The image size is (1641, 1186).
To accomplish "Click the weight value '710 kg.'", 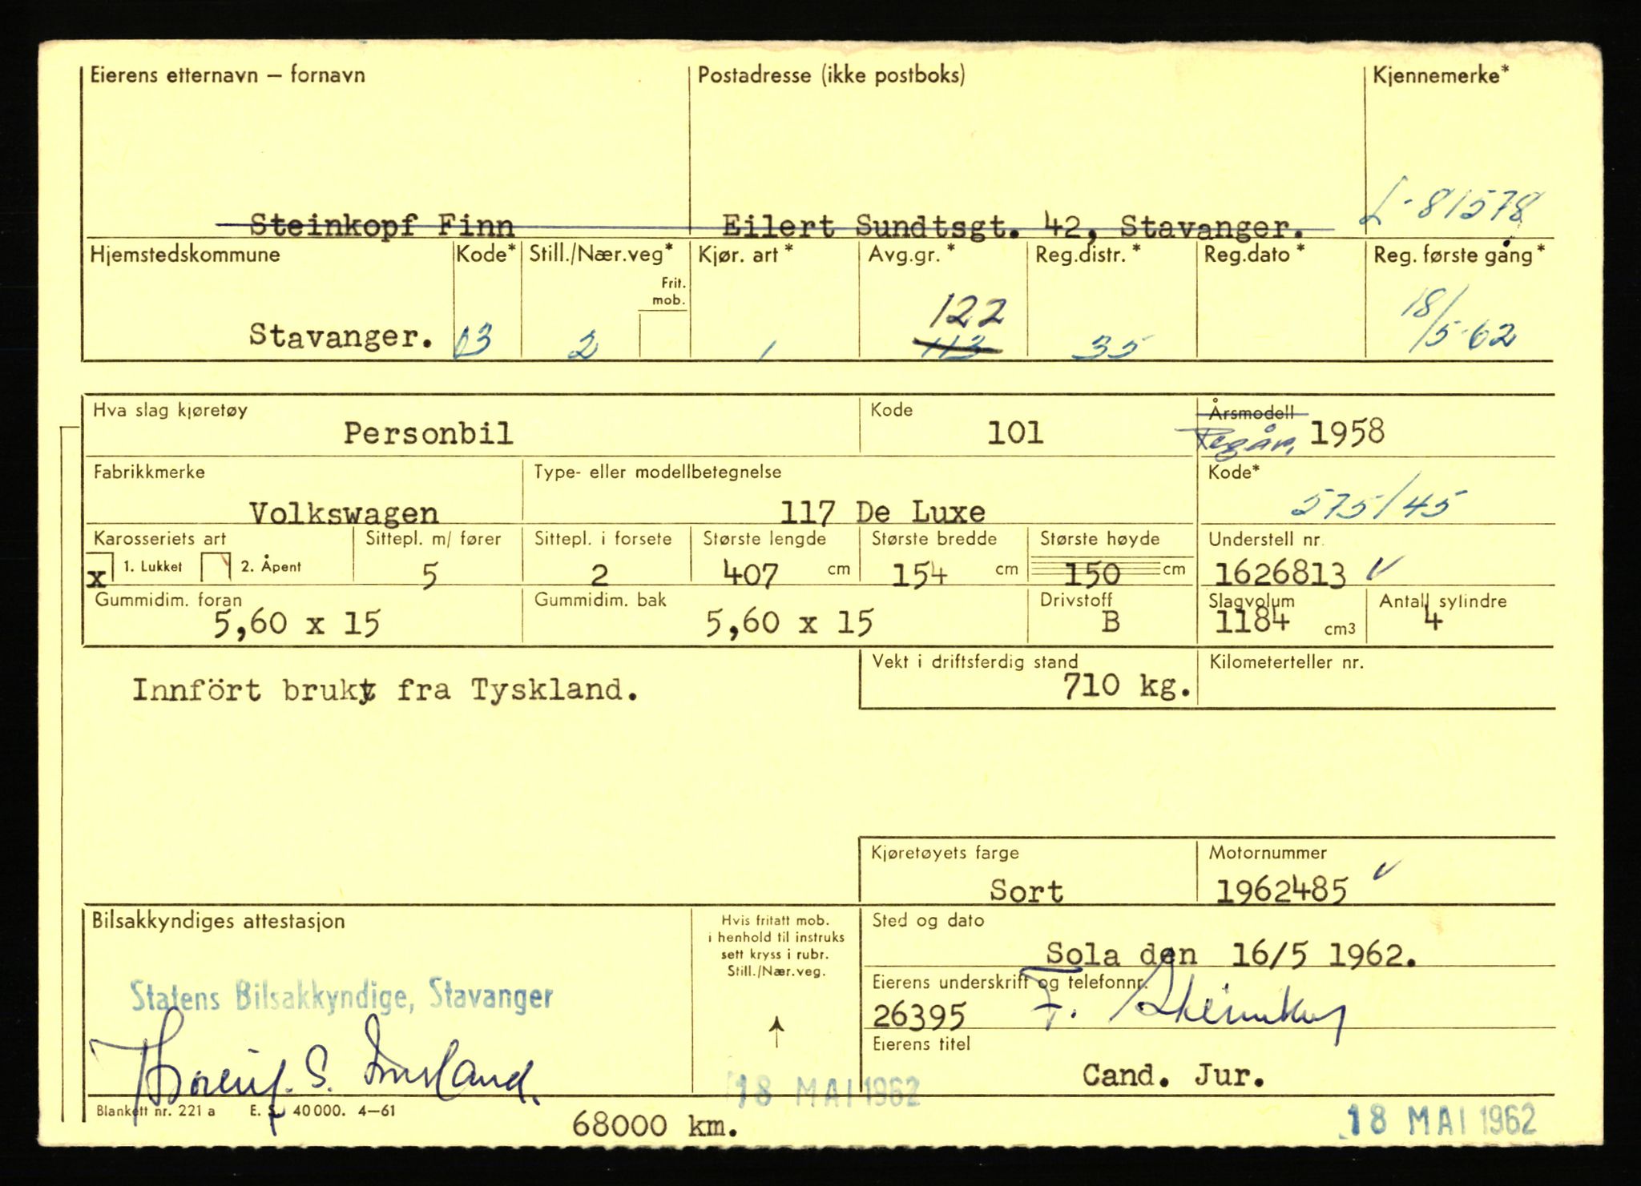I will pyautogui.click(x=1127, y=686).
